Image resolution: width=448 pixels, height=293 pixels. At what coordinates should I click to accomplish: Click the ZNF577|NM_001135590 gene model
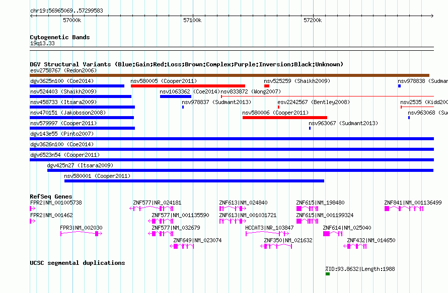(161, 221)
